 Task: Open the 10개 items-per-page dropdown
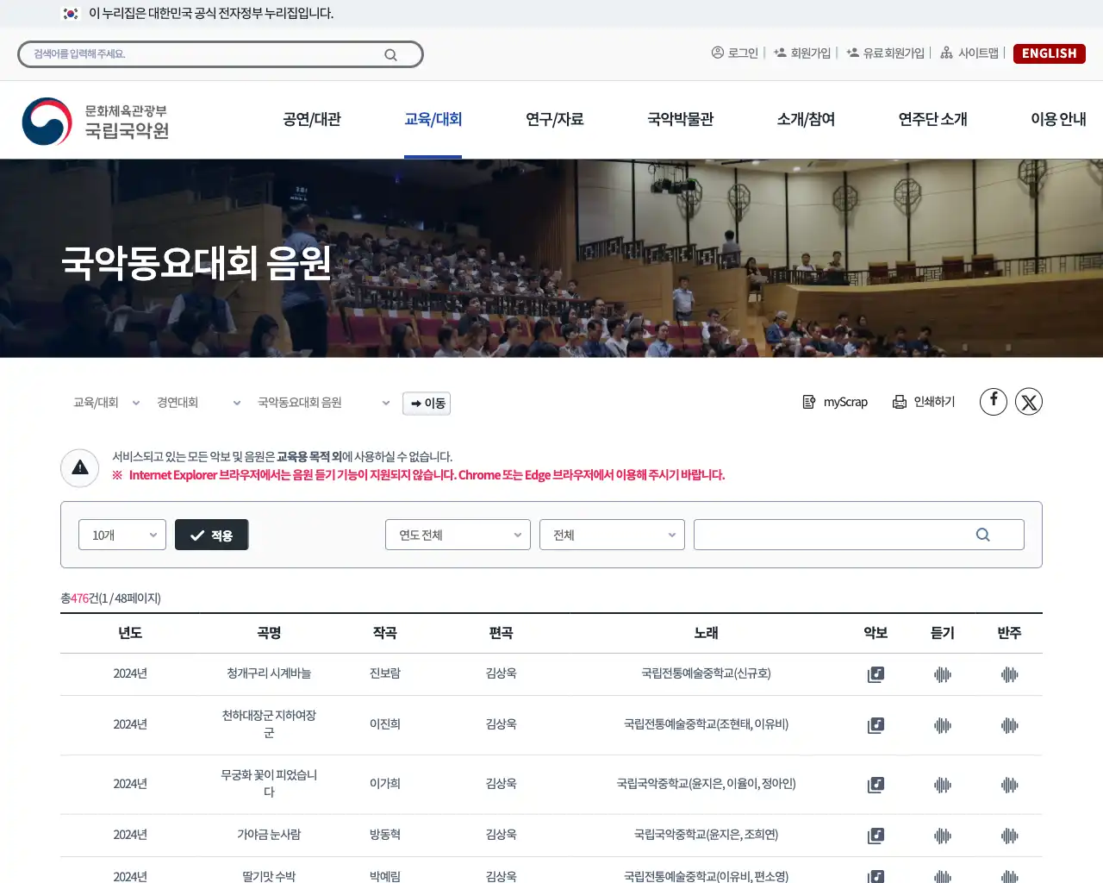pyautogui.click(x=122, y=534)
